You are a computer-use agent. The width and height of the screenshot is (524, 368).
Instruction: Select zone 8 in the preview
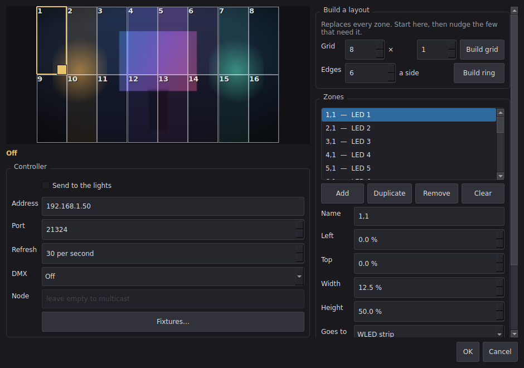coord(264,41)
